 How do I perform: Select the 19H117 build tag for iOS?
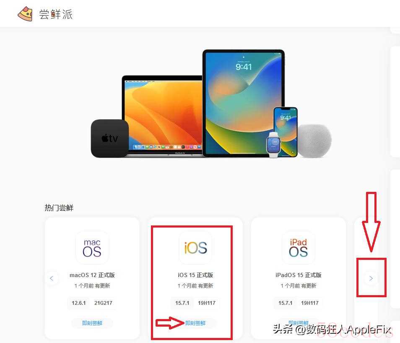tap(207, 303)
